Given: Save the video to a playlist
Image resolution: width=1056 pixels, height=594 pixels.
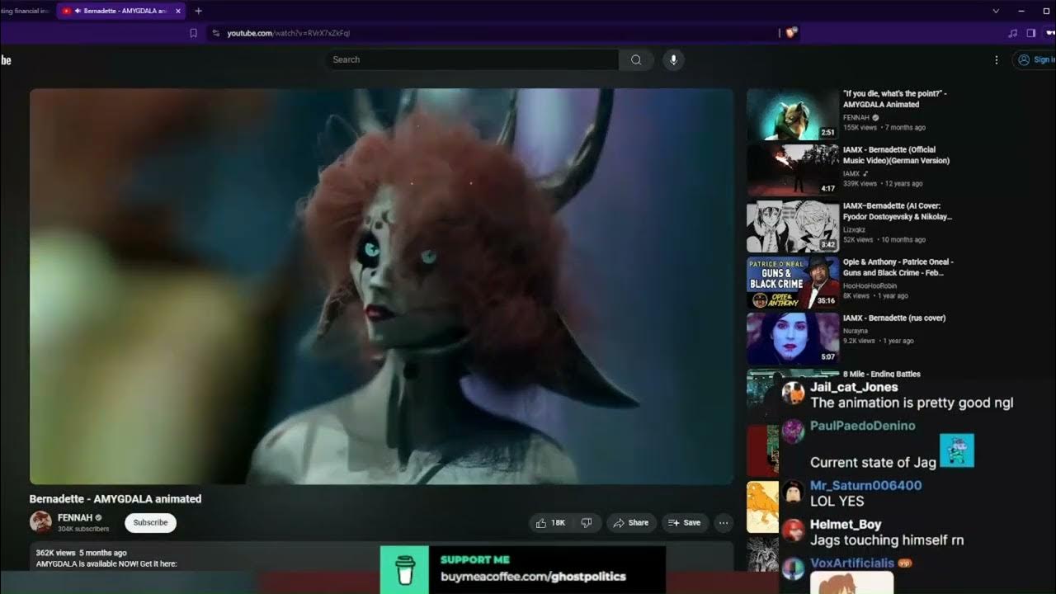Looking at the screenshot, I should coord(684,522).
